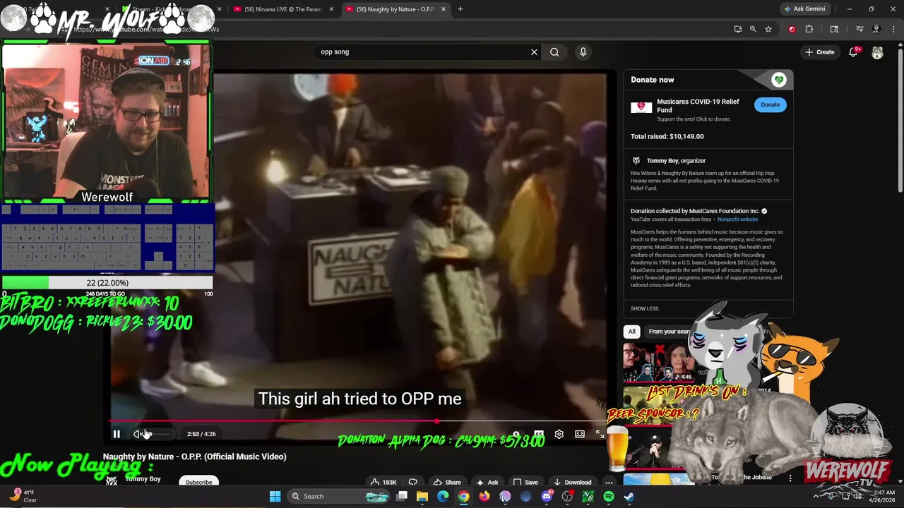Switch to theater mode
The image size is (904, 508).
click(579, 434)
